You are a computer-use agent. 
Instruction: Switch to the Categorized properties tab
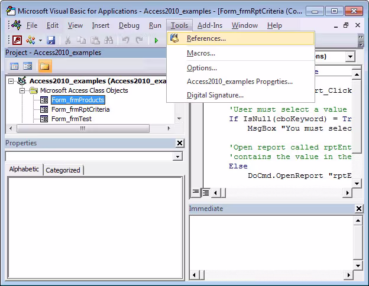[63, 170]
